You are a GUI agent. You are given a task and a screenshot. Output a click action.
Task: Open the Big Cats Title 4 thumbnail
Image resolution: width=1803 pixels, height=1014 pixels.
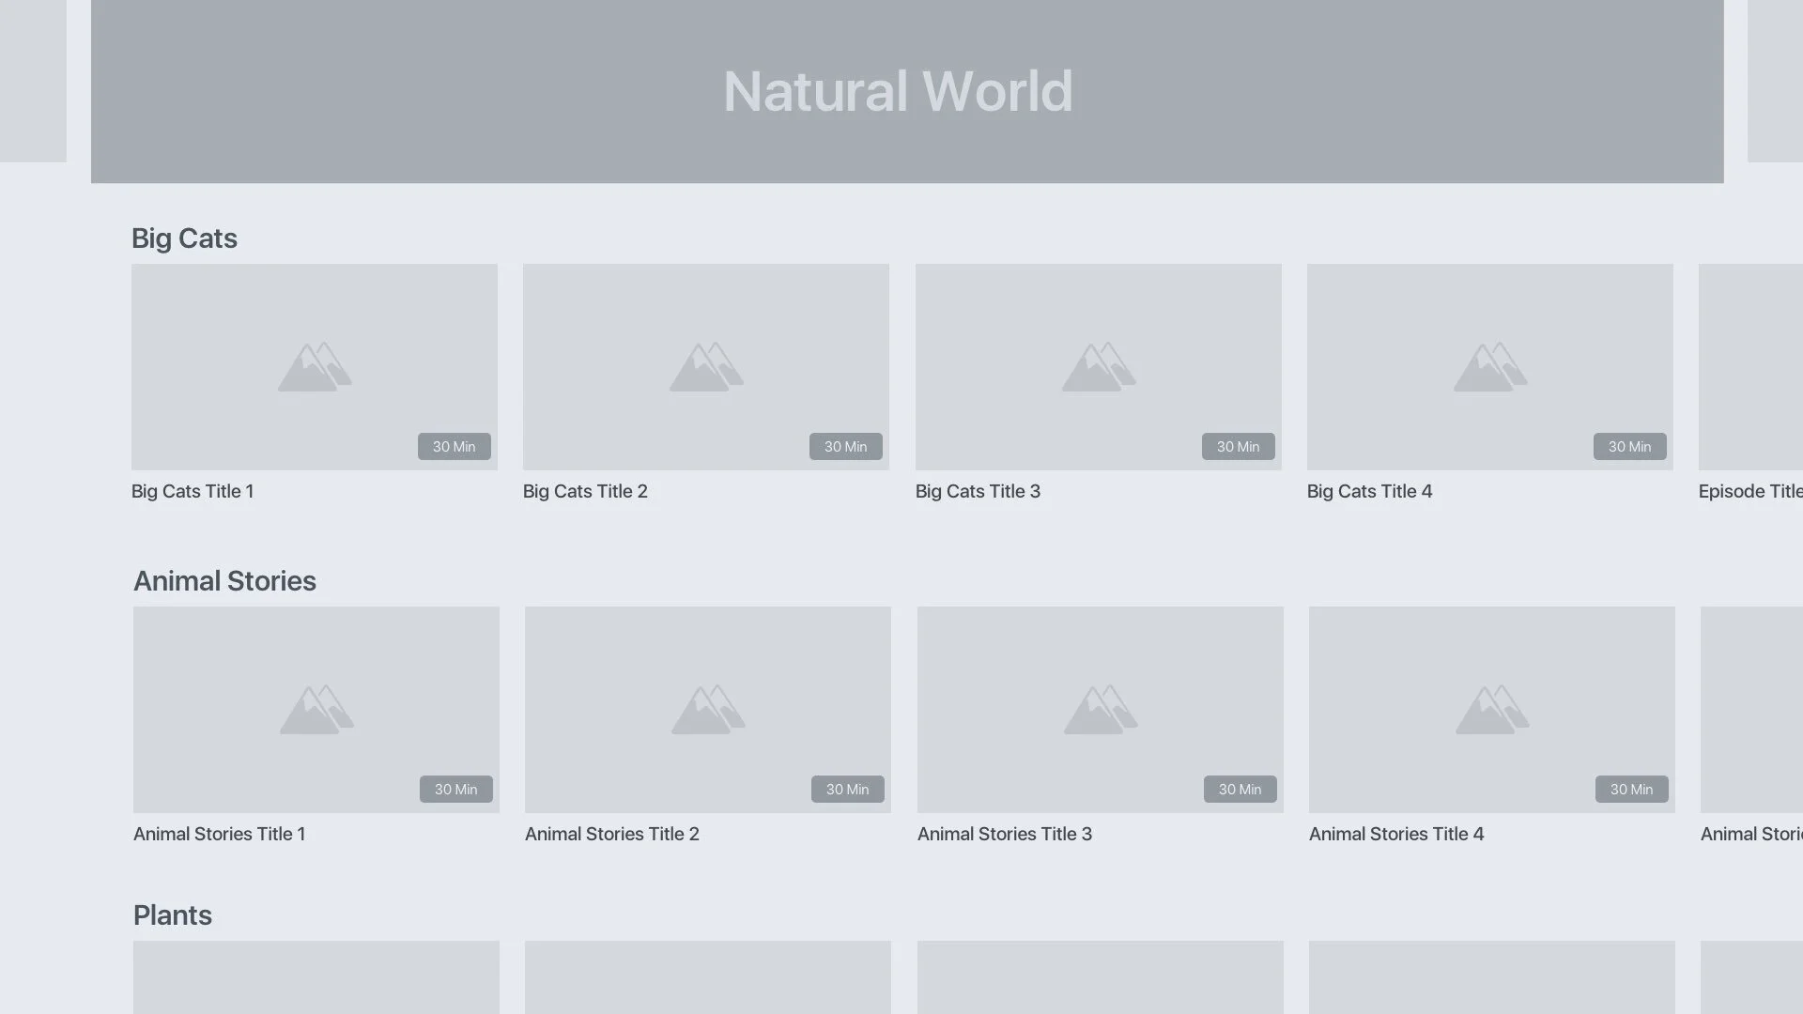1490,367
